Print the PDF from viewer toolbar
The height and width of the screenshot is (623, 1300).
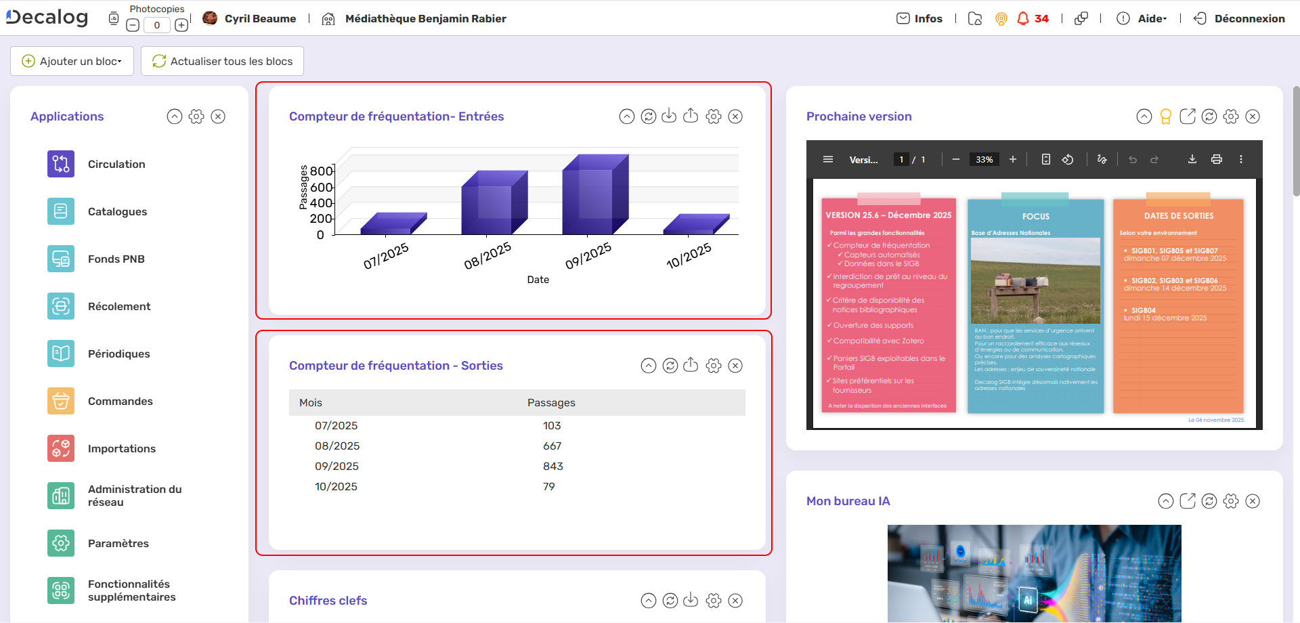(1216, 159)
